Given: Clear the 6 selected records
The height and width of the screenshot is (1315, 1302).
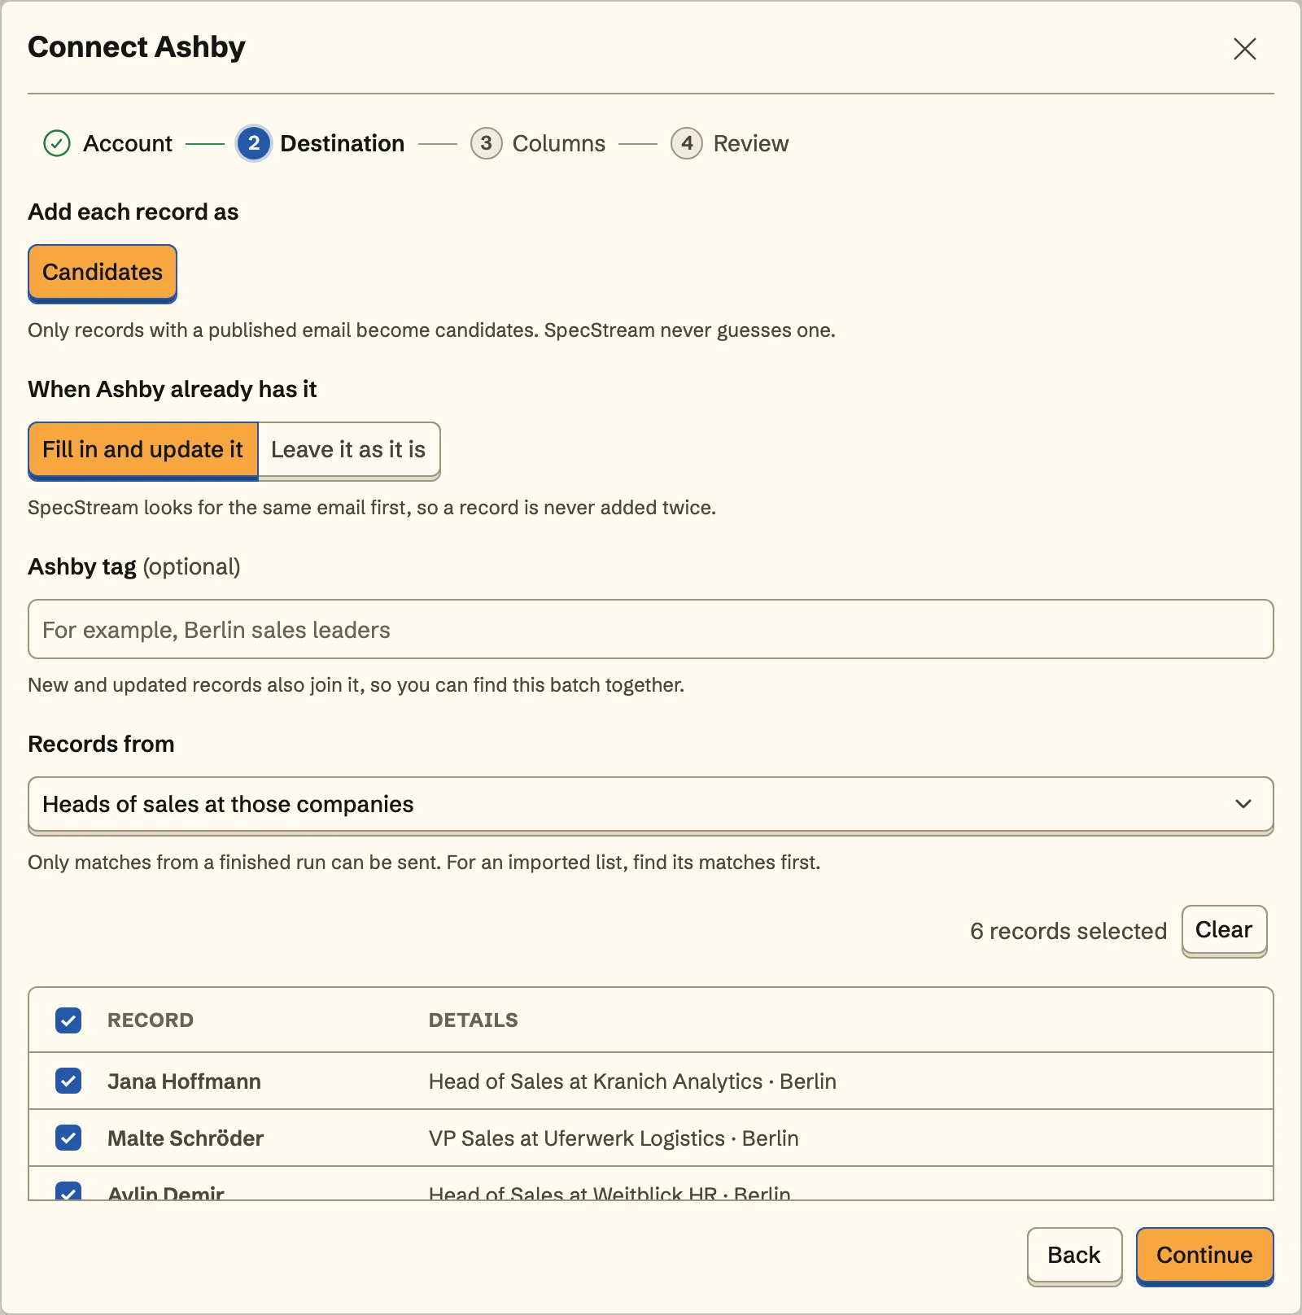Looking at the screenshot, I should 1224,930.
